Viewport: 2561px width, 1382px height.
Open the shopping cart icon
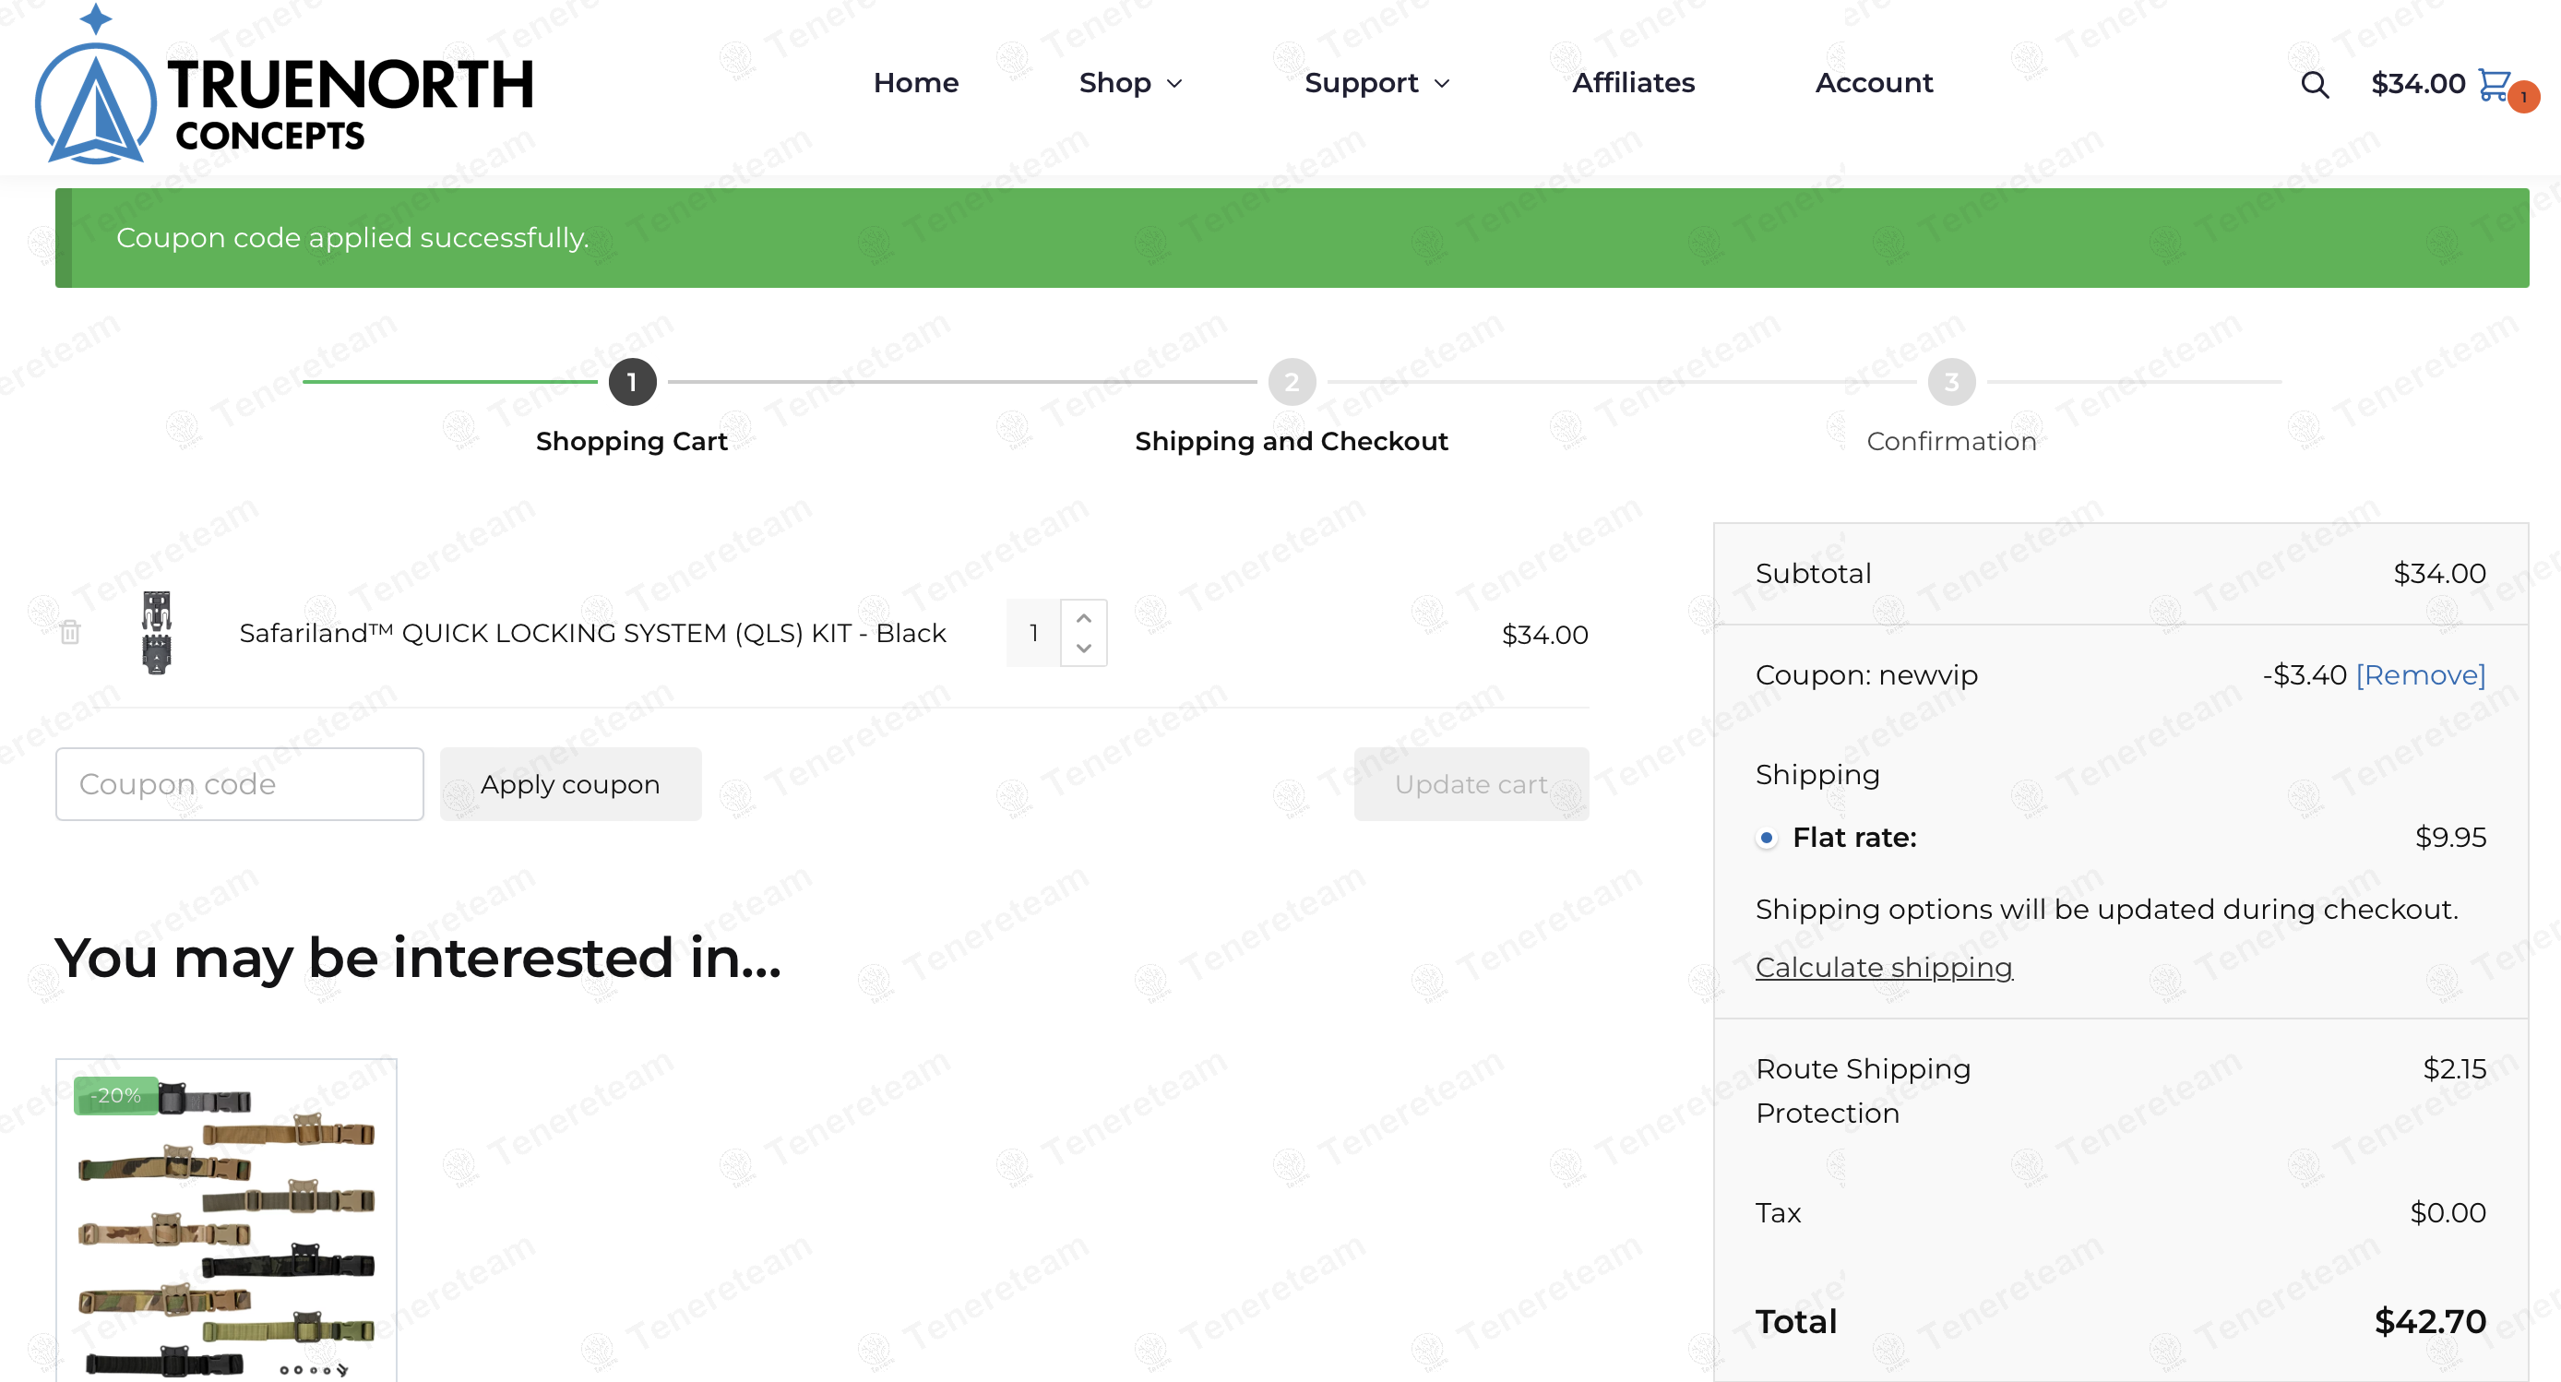pyautogui.click(x=2495, y=85)
